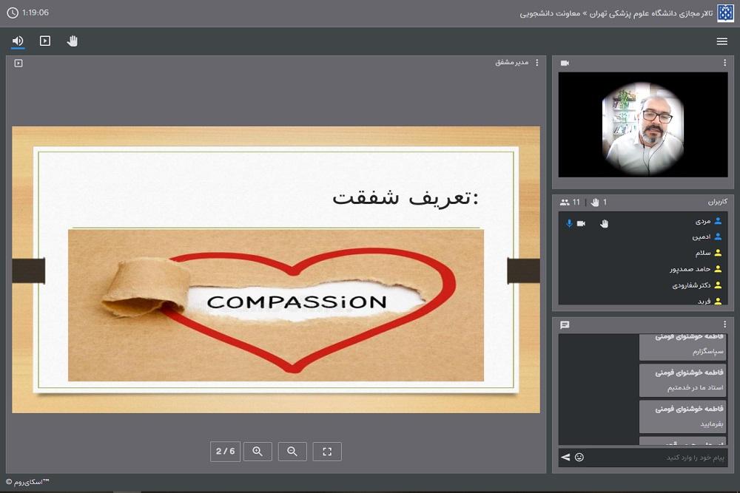
Task: Raise your hand using the top toolbar icon
Action: 73,41
